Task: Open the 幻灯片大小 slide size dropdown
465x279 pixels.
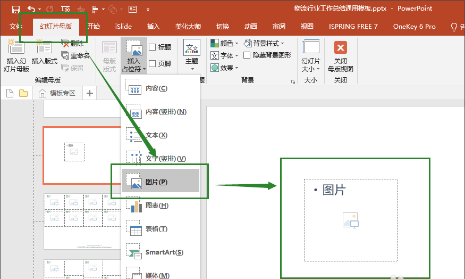Action: coord(311,64)
